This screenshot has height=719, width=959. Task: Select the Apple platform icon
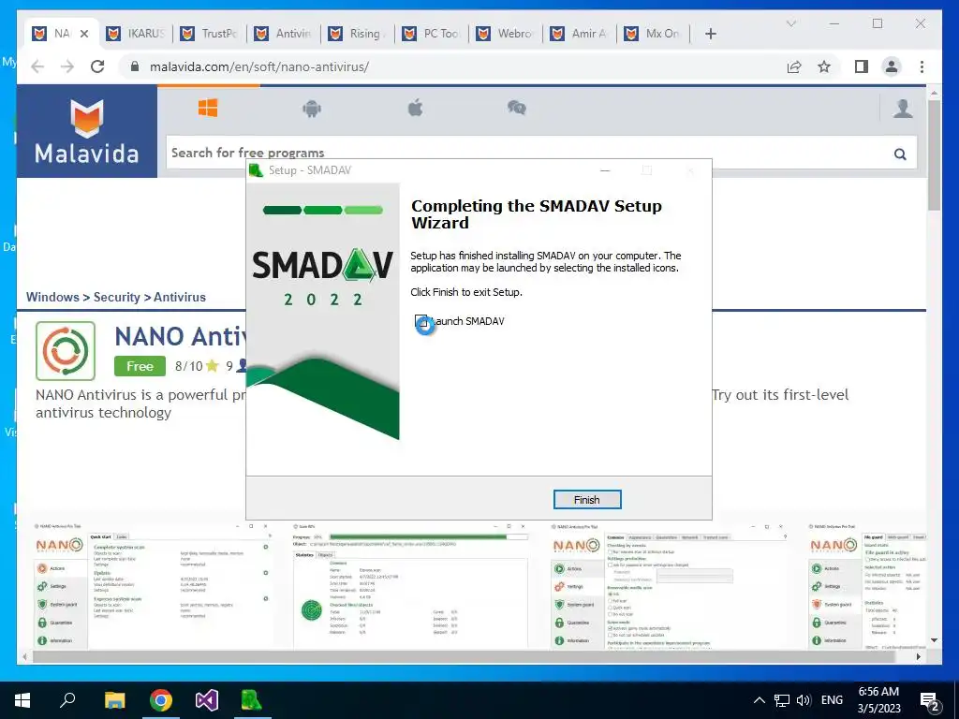click(x=415, y=109)
